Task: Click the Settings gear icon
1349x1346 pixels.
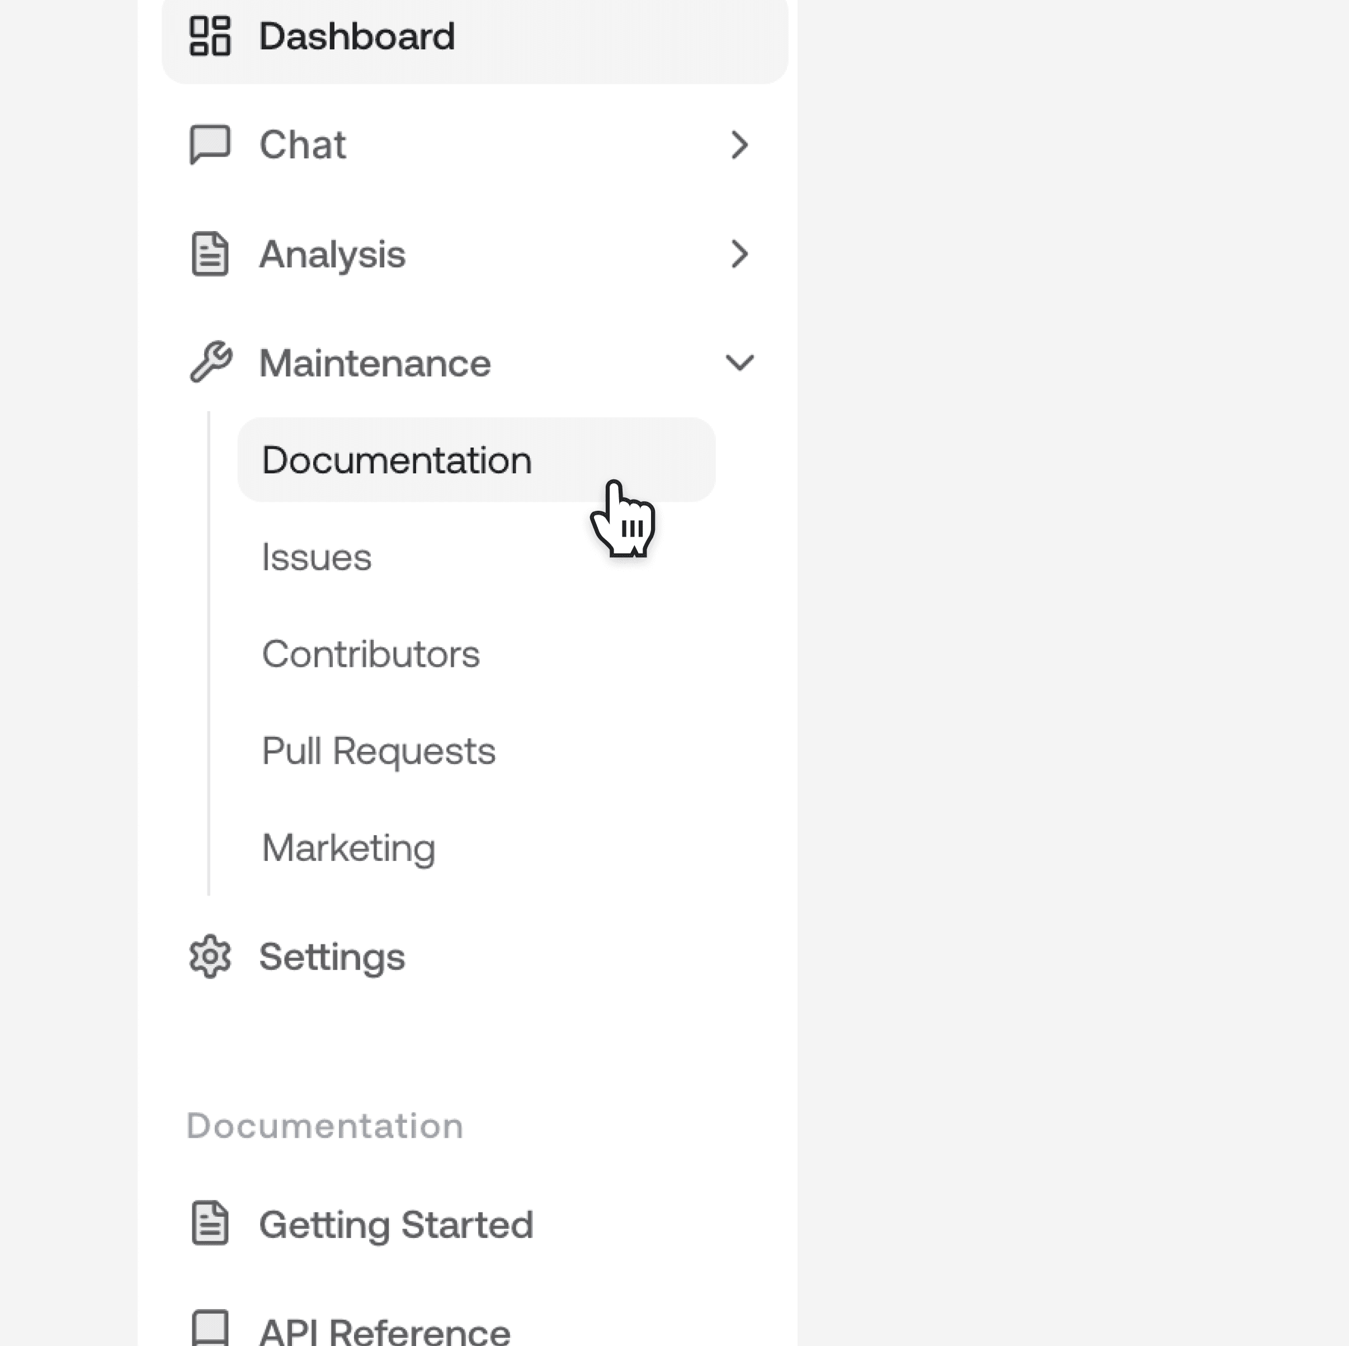Action: pos(210,956)
